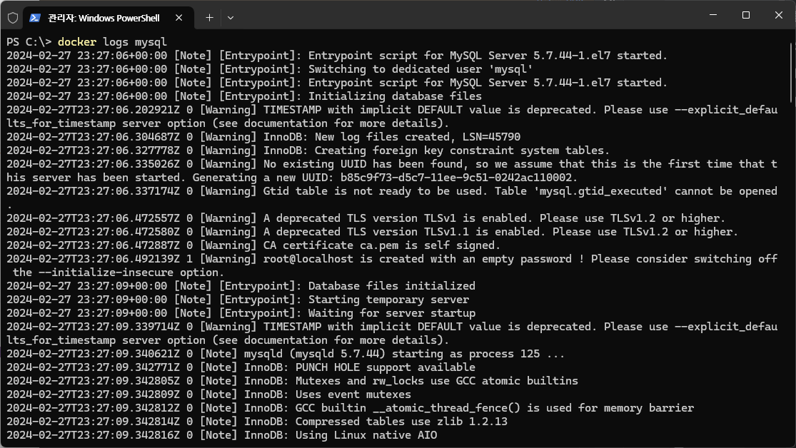The width and height of the screenshot is (796, 448).
Task: Click 'the --initialize-insecure option.' text
Action: 119,273
